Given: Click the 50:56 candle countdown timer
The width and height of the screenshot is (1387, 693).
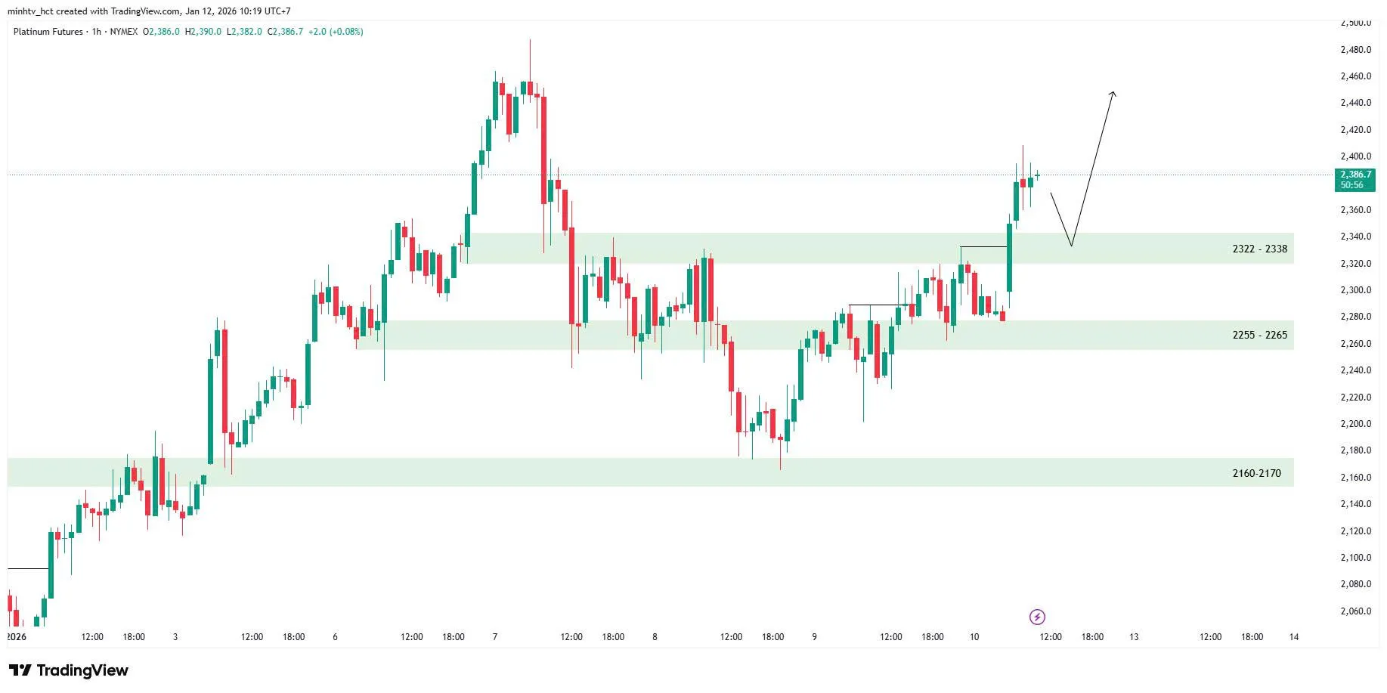Looking at the screenshot, I should coord(1352,185).
